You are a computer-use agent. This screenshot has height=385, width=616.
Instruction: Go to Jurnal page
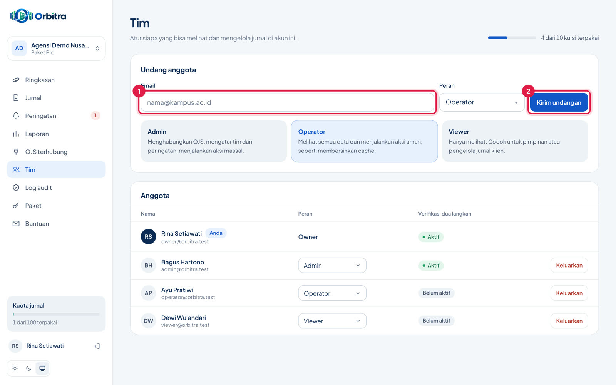tap(56, 98)
